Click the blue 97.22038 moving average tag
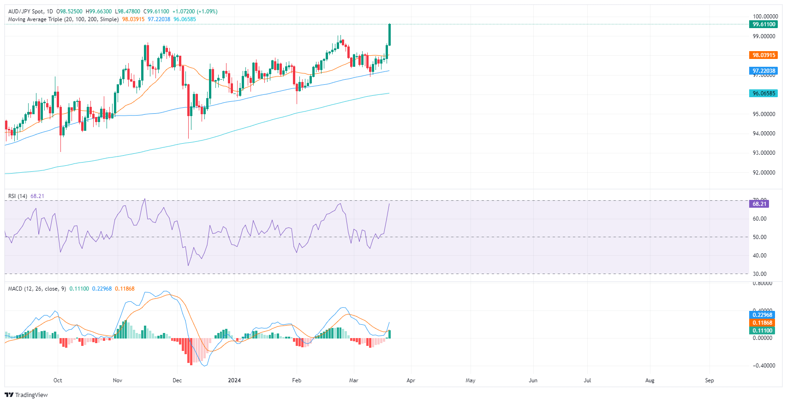This screenshot has width=787, height=403. (764, 71)
